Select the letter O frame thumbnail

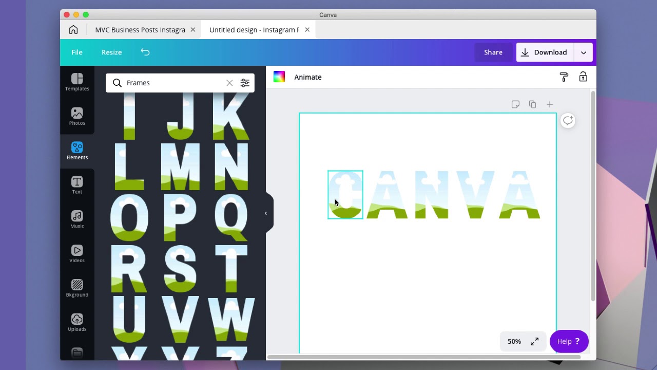[x=129, y=217]
